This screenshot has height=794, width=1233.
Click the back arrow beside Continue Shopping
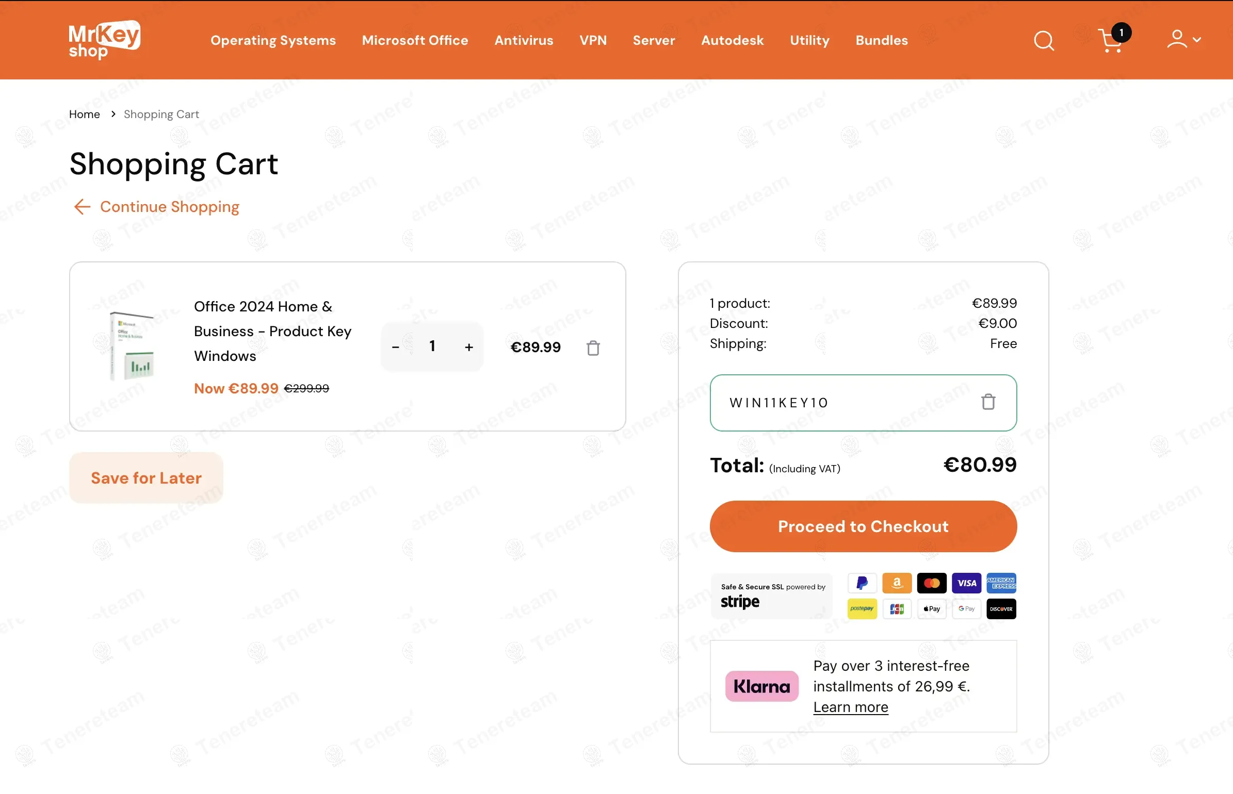pos(82,207)
